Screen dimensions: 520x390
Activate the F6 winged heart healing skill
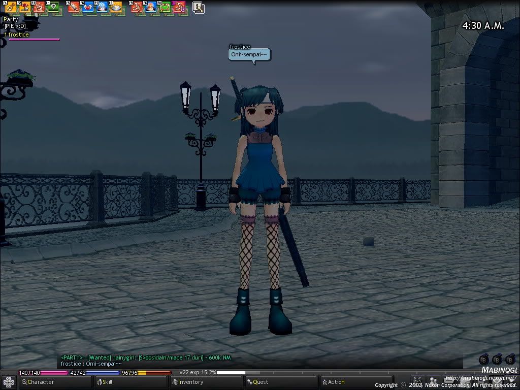87,7
